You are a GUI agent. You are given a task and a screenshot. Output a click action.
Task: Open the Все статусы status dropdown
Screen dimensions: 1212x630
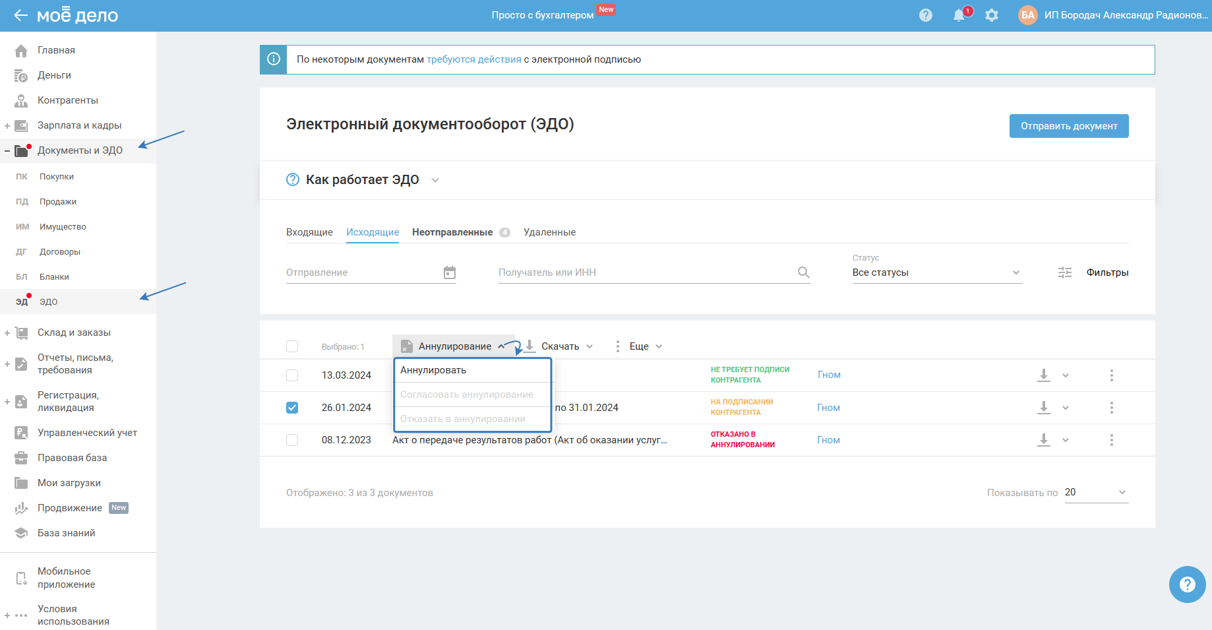coord(936,272)
